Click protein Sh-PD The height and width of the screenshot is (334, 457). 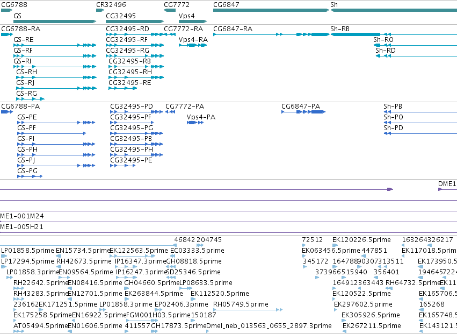point(394,128)
